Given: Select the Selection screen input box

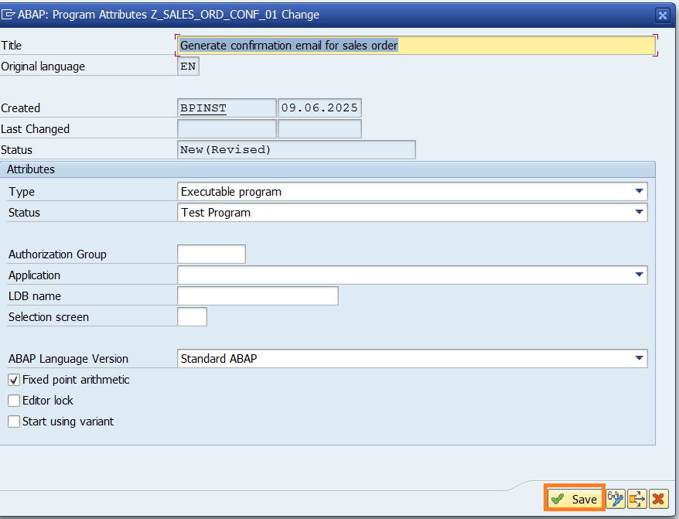Looking at the screenshot, I should tap(192, 316).
